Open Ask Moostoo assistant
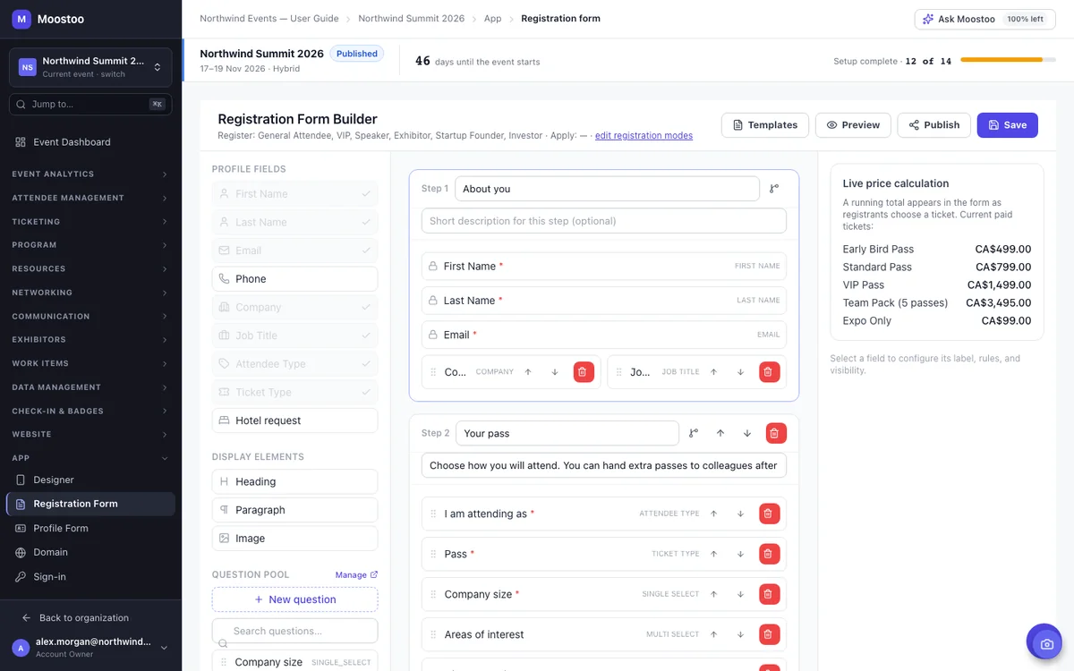Viewport: 1074px width, 671px height. click(x=985, y=19)
